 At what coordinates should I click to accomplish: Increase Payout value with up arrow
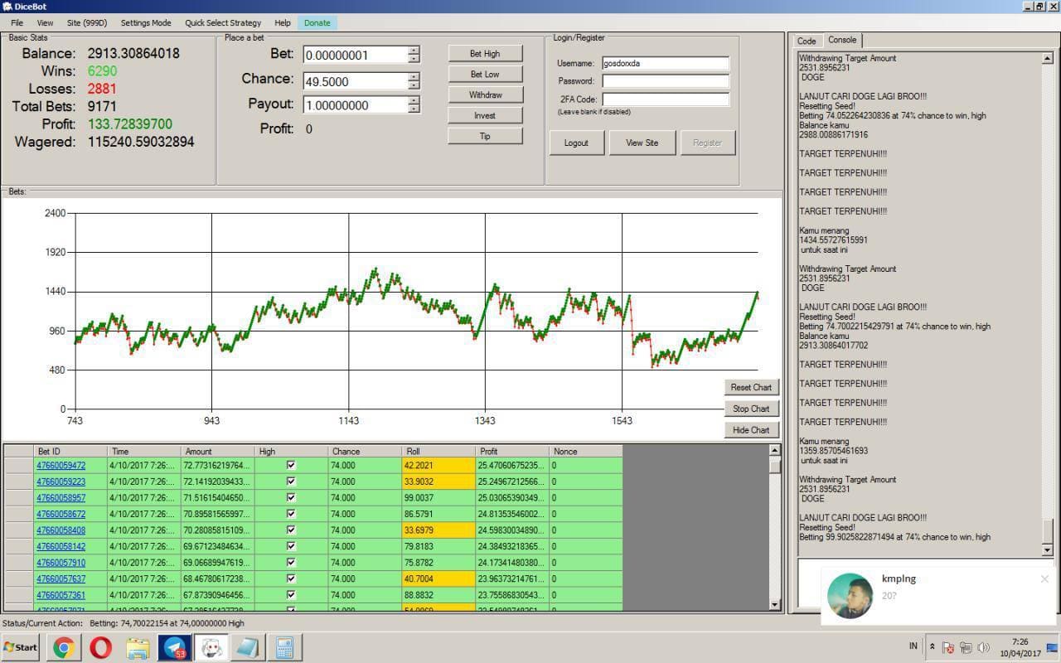[x=414, y=101]
